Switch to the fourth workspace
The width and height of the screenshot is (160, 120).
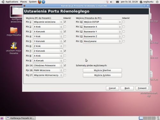[154, 118]
